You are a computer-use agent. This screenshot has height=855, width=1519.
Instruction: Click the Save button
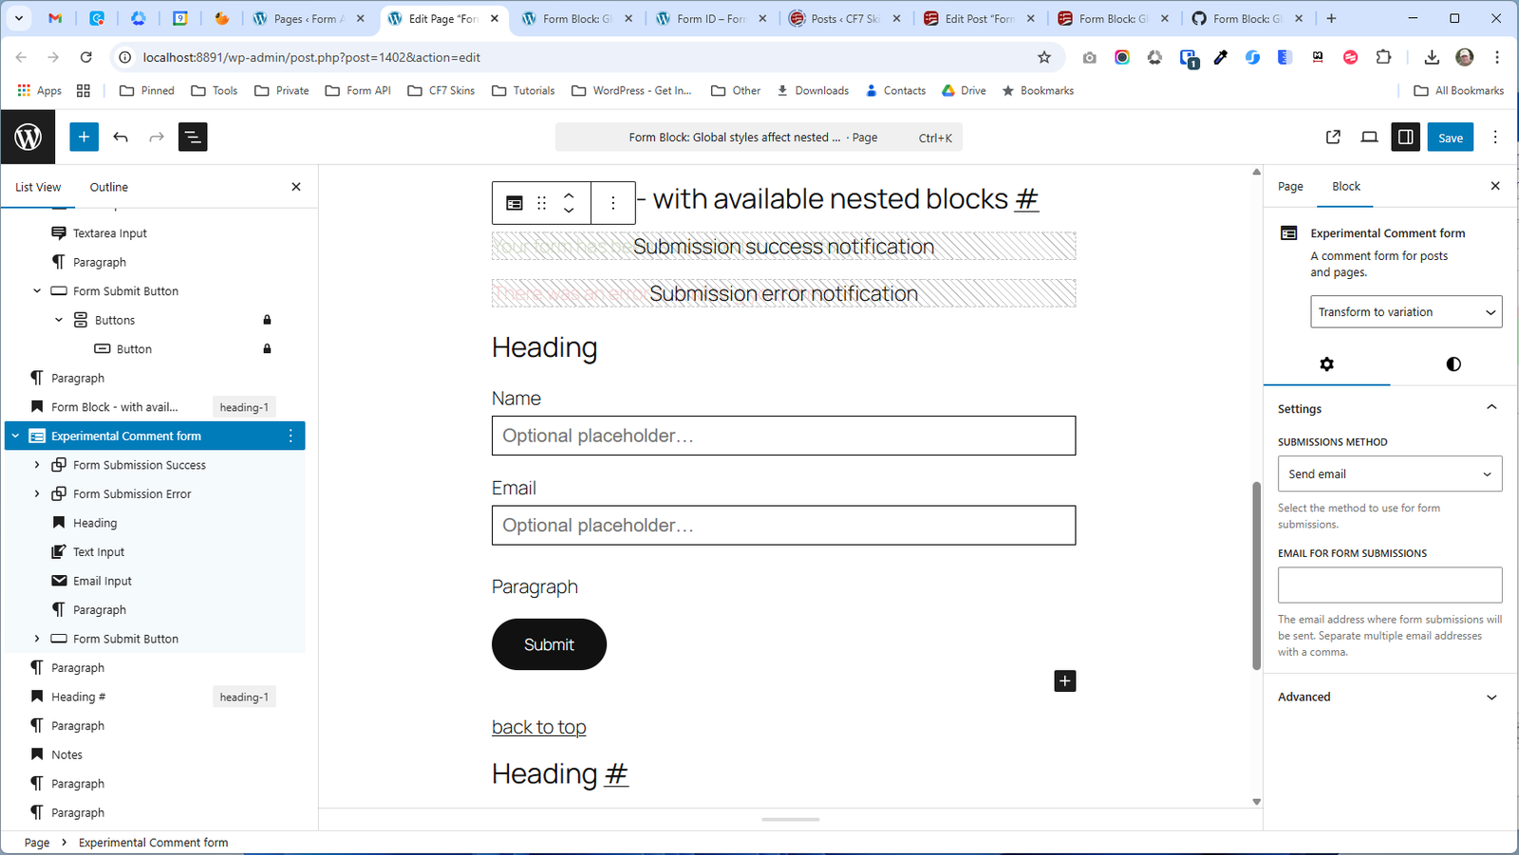(1450, 138)
